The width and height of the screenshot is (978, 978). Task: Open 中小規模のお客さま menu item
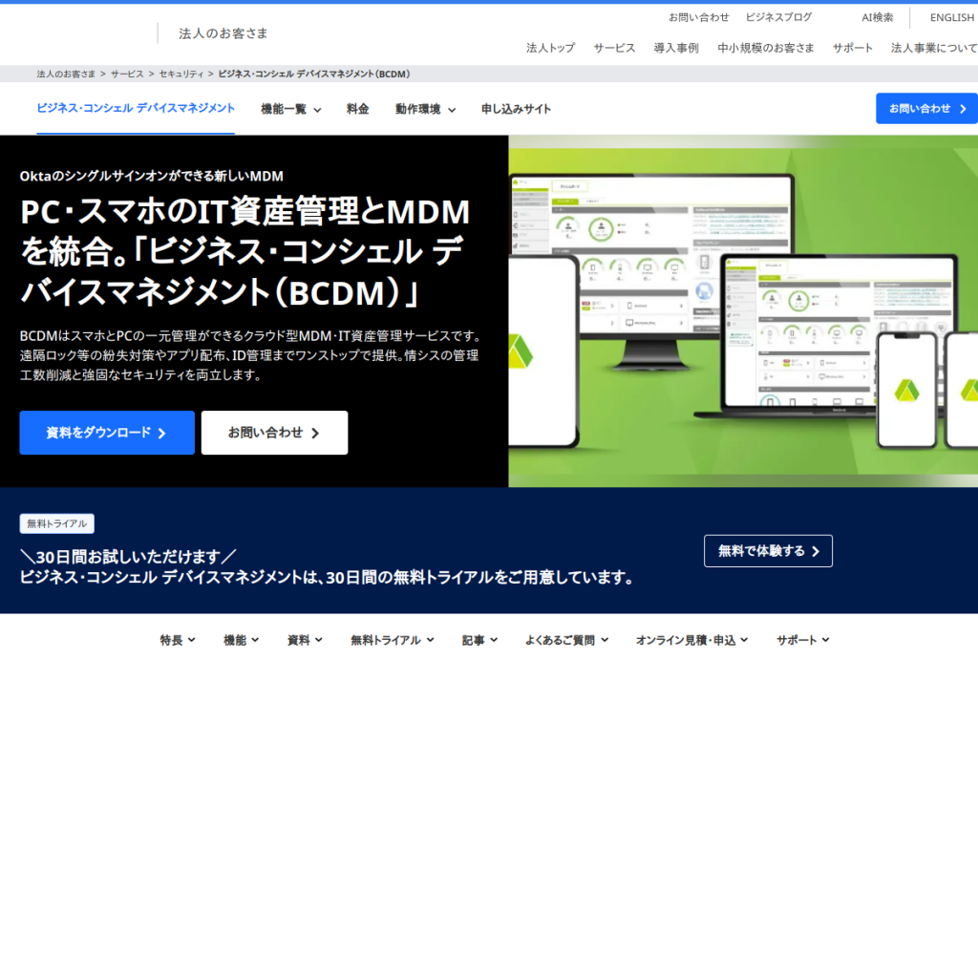click(765, 48)
